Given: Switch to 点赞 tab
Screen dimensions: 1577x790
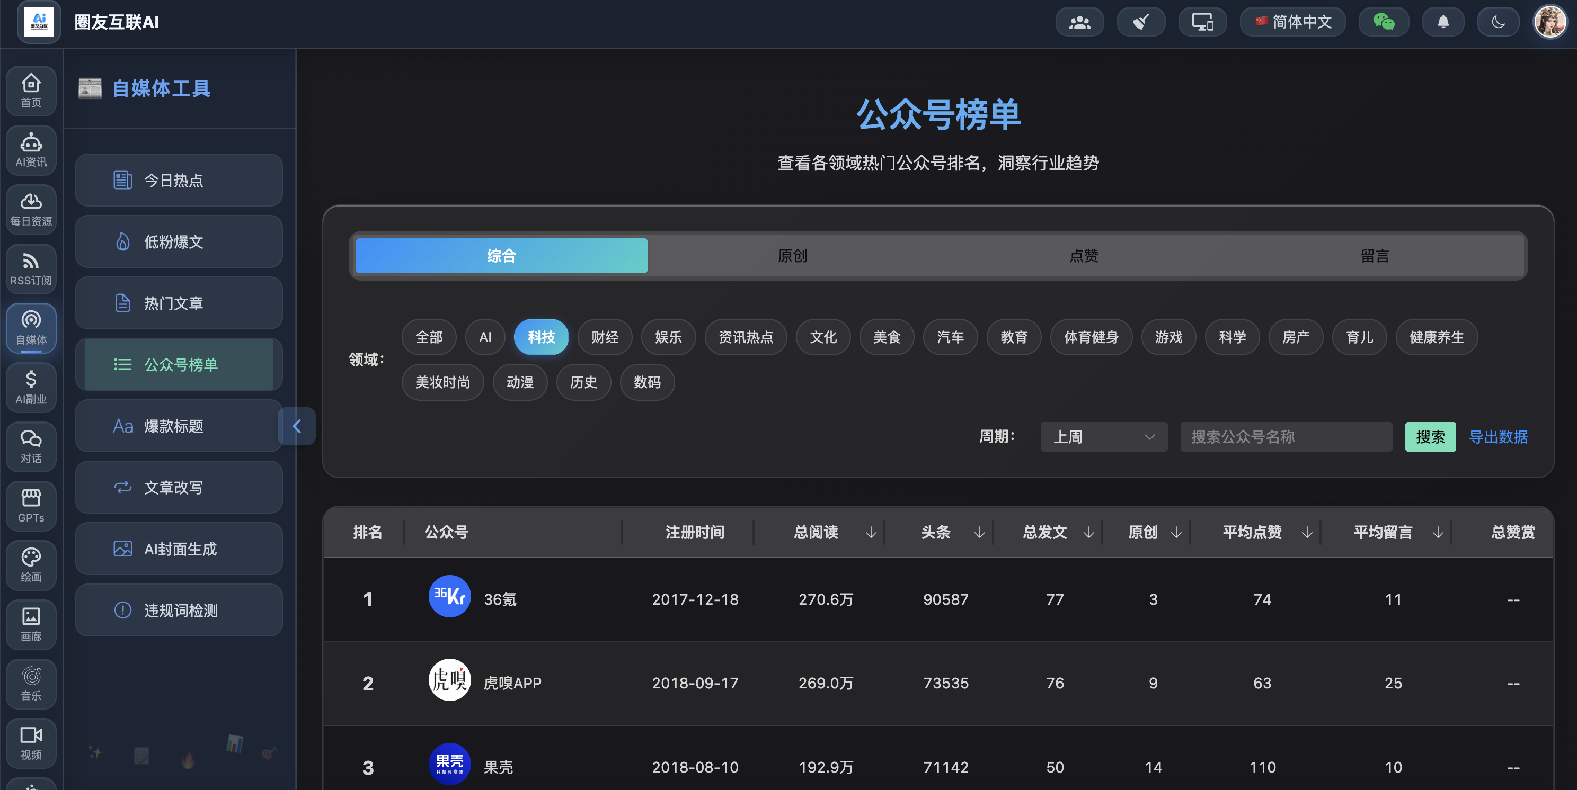Looking at the screenshot, I should (1084, 256).
